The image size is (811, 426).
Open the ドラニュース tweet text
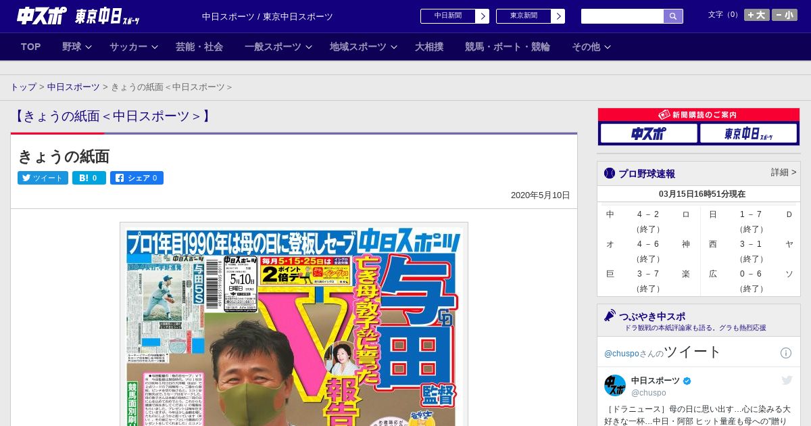(x=697, y=415)
